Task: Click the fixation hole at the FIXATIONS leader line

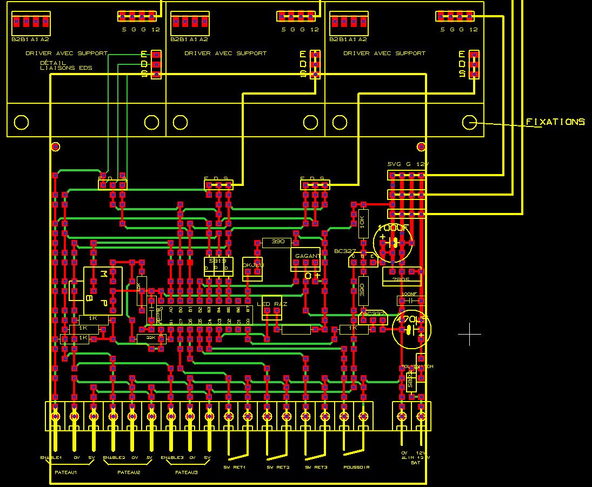Action: click(x=469, y=122)
